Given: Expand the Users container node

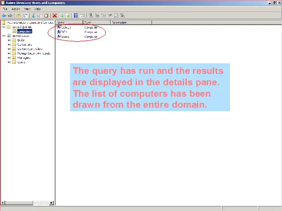Looking at the screenshot, I should tap(9, 62).
